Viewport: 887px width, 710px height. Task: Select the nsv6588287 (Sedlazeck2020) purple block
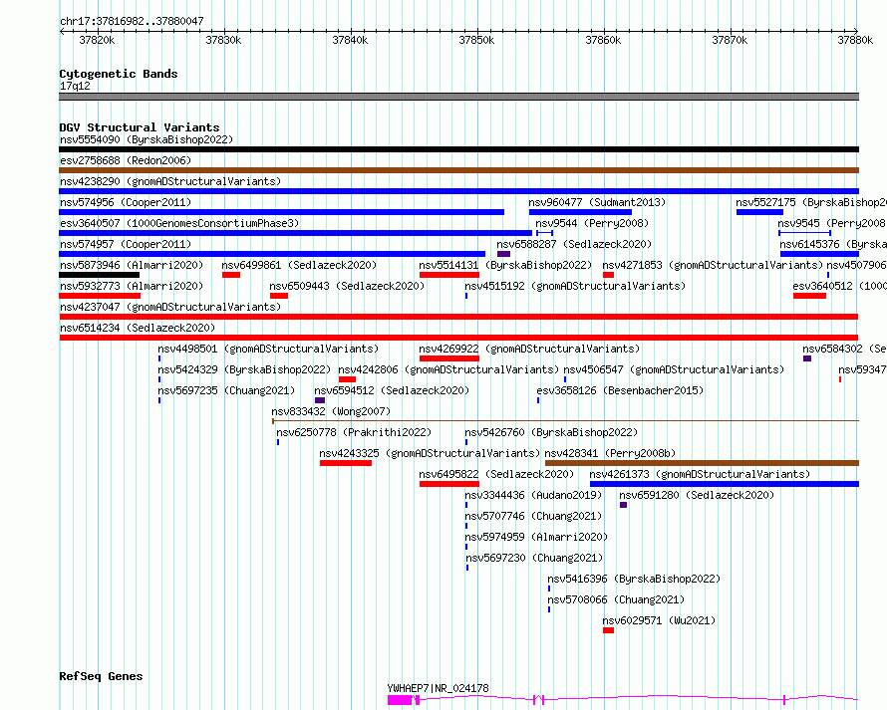(503, 254)
